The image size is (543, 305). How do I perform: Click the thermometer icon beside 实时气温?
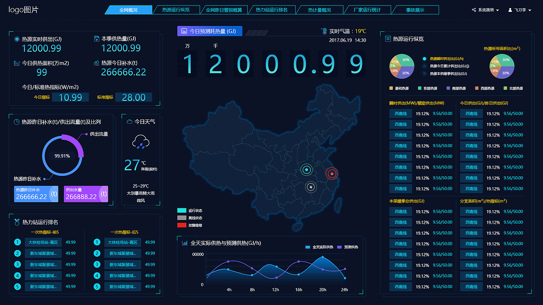[x=324, y=31]
